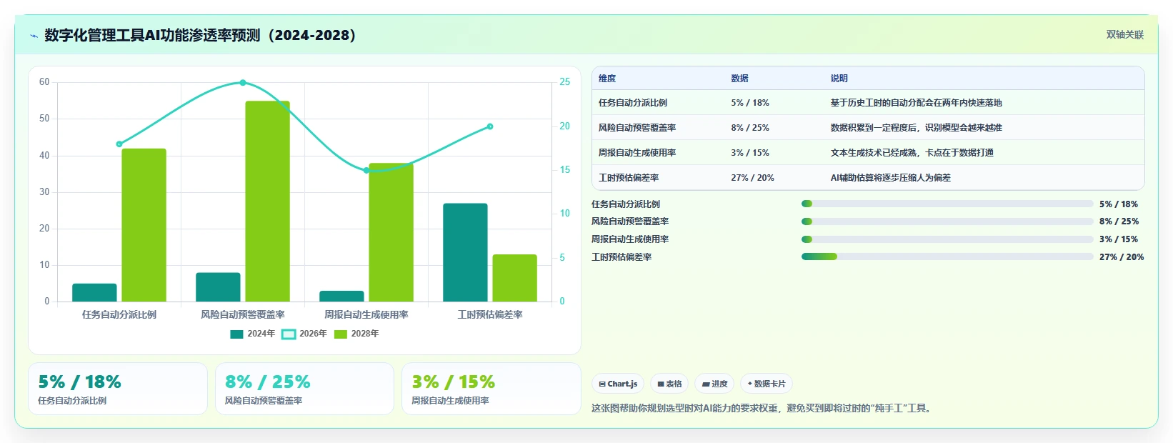Viewport: 1173px width, 443px height.
Task: Click the 5% / 18% value beside progress bar
Action: 1119,204
